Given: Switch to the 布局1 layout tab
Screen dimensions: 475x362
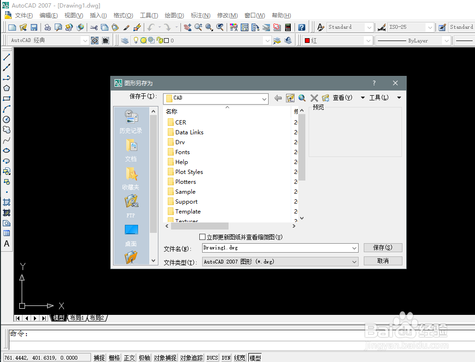Looking at the screenshot, I should 77,318.
